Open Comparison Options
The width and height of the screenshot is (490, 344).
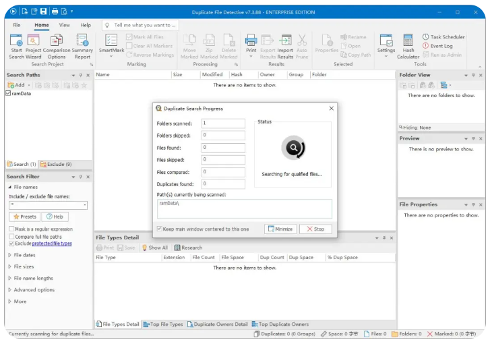click(56, 47)
